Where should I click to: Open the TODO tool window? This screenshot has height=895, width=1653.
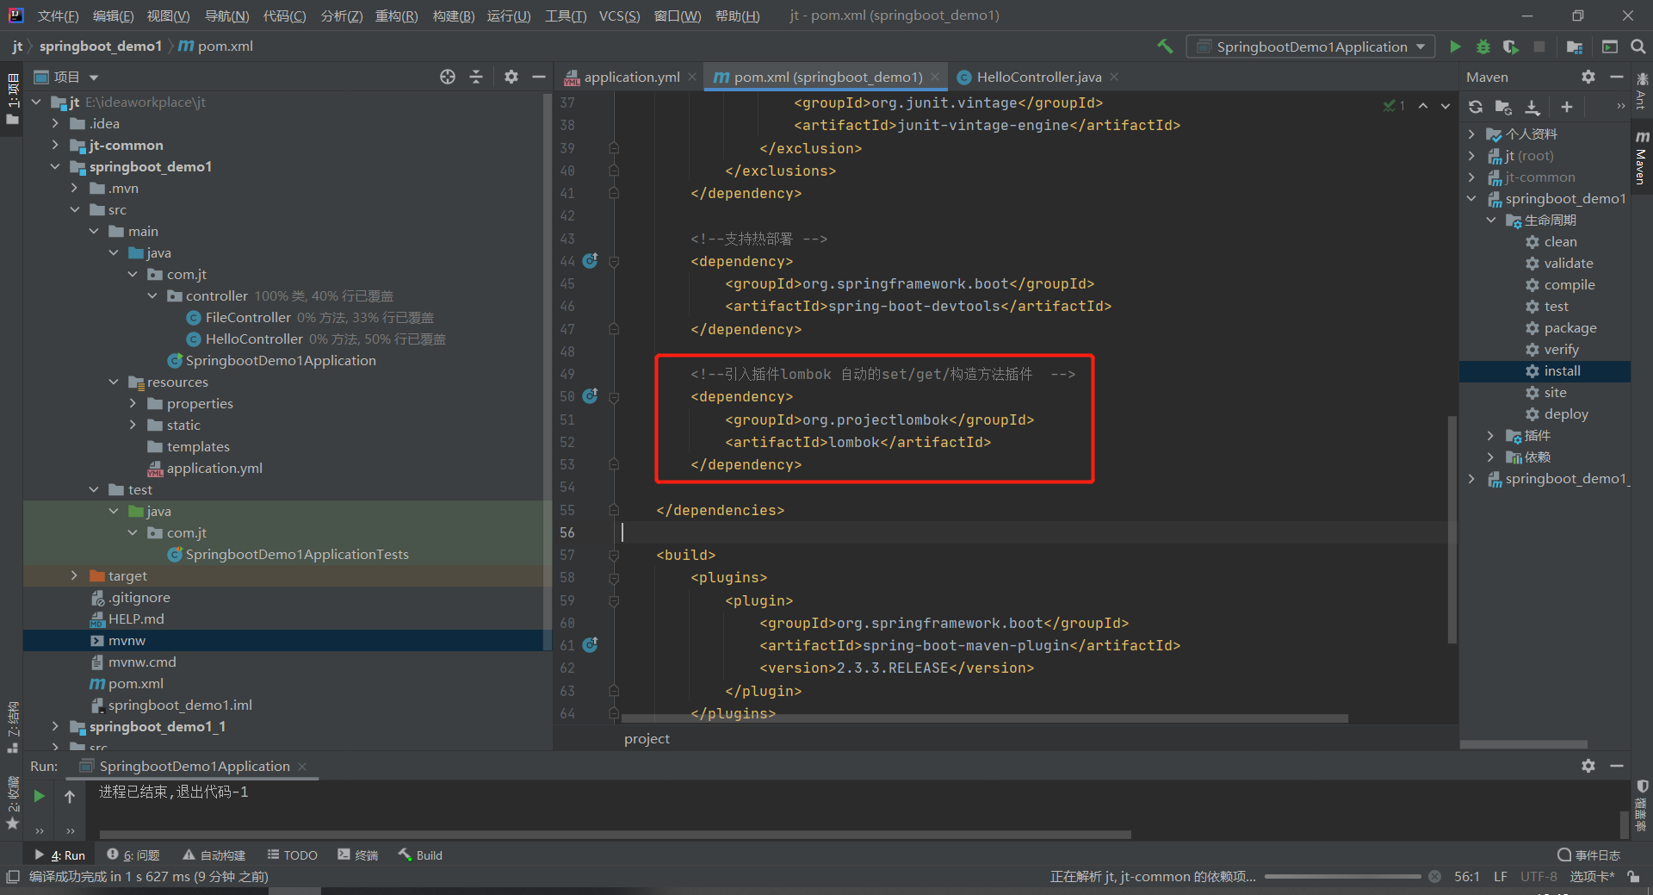click(293, 855)
